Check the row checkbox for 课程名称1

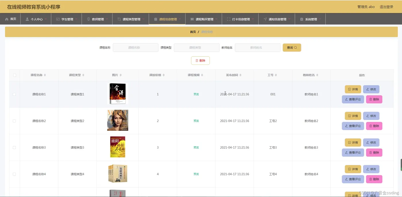(x=14, y=94)
